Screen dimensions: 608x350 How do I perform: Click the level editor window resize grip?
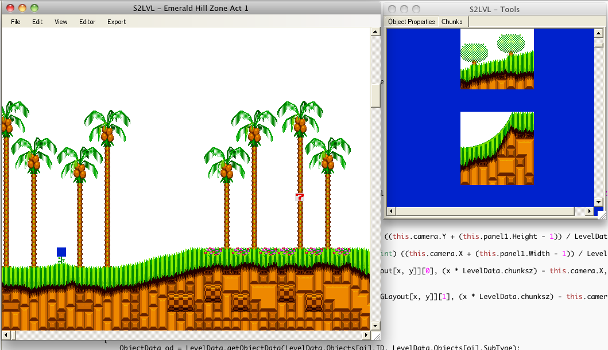tap(376, 336)
